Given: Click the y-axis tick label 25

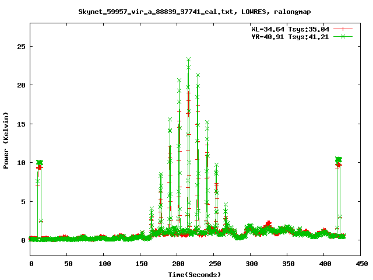Looking at the screenshot, I should [21, 47].
